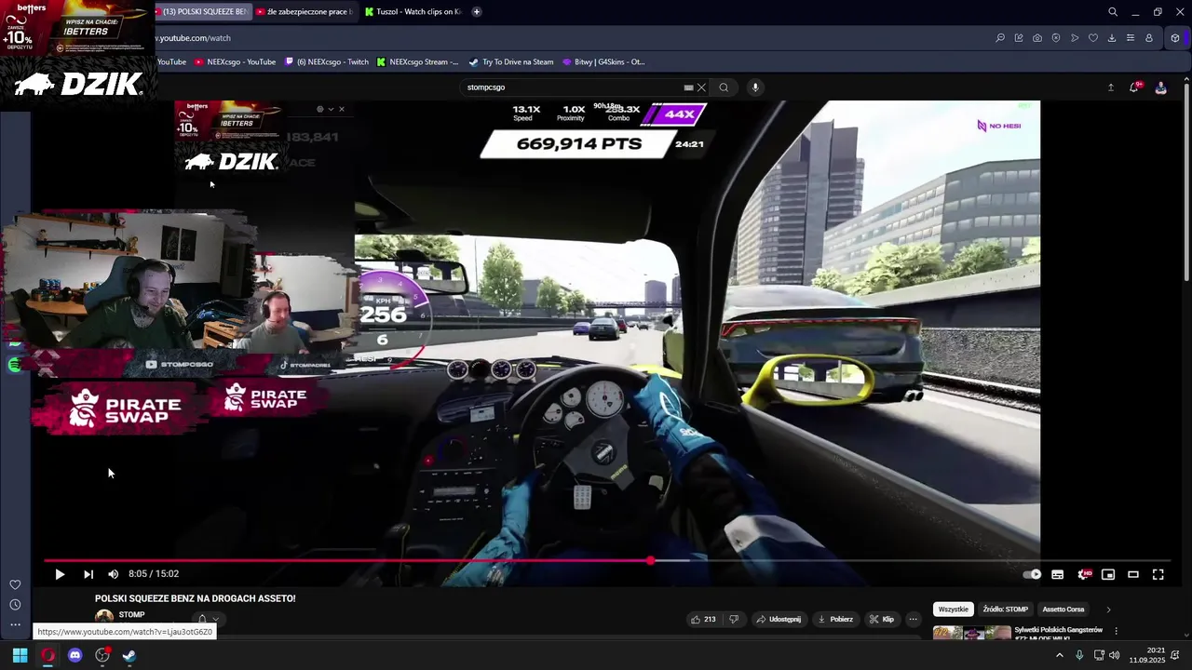Click the Pobierz download button
This screenshot has height=670, width=1192.
[x=835, y=619]
